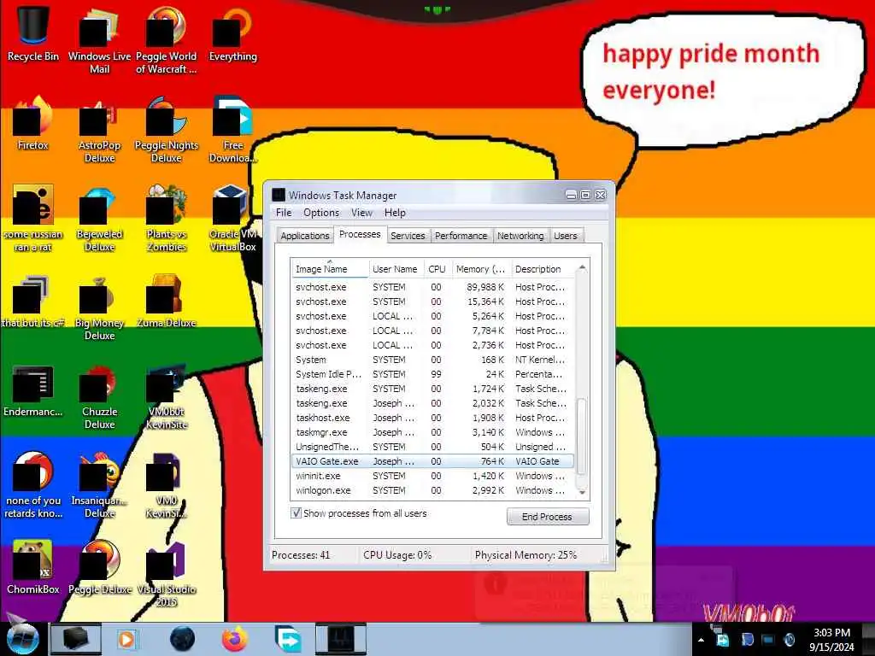Switch to Task Manager taskbar button
Screen dimensions: 875x656
point(340,639)
